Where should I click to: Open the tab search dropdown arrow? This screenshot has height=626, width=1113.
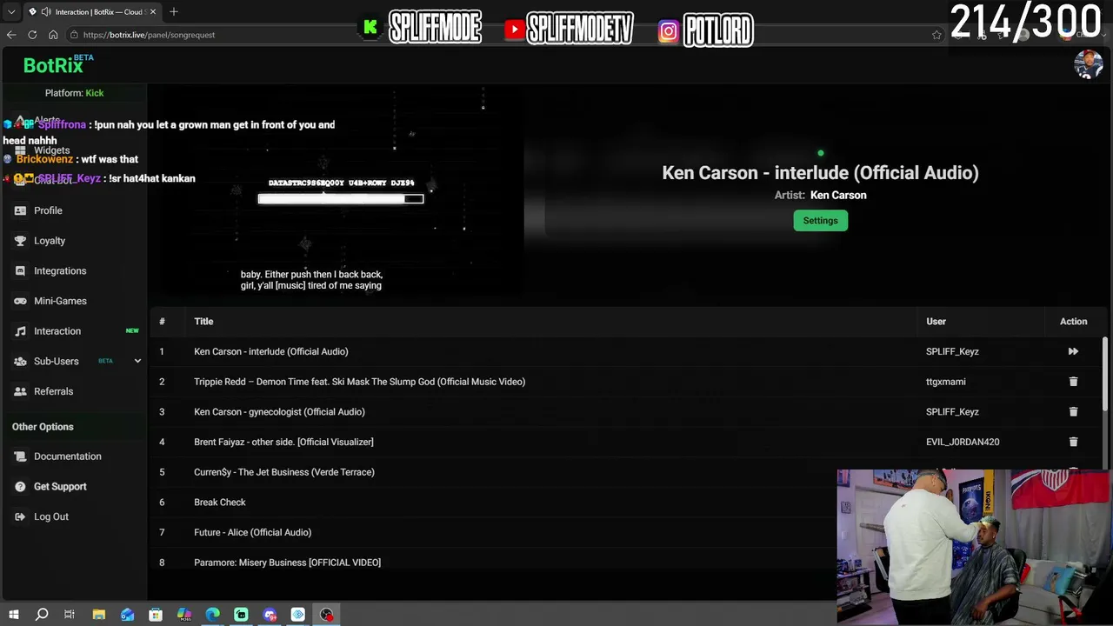tap(11, 12)
